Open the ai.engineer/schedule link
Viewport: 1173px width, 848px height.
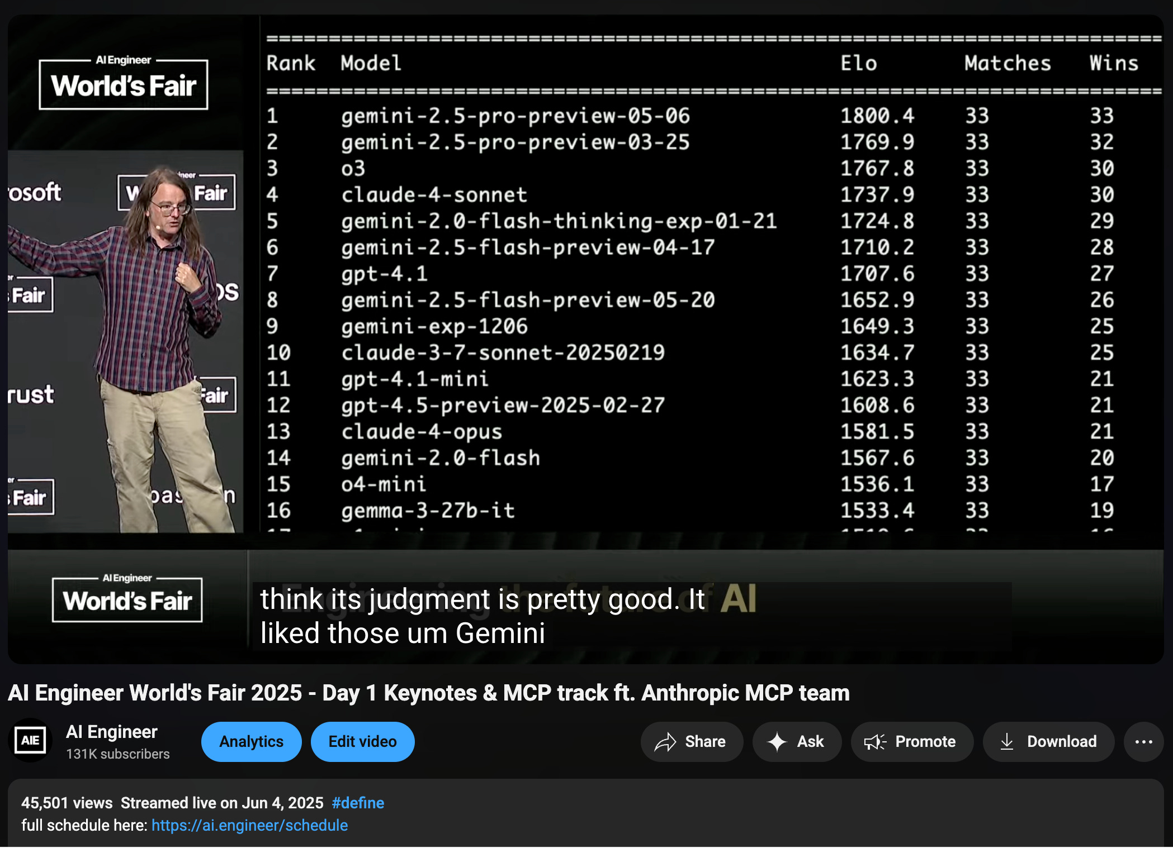tap(249, 825)
